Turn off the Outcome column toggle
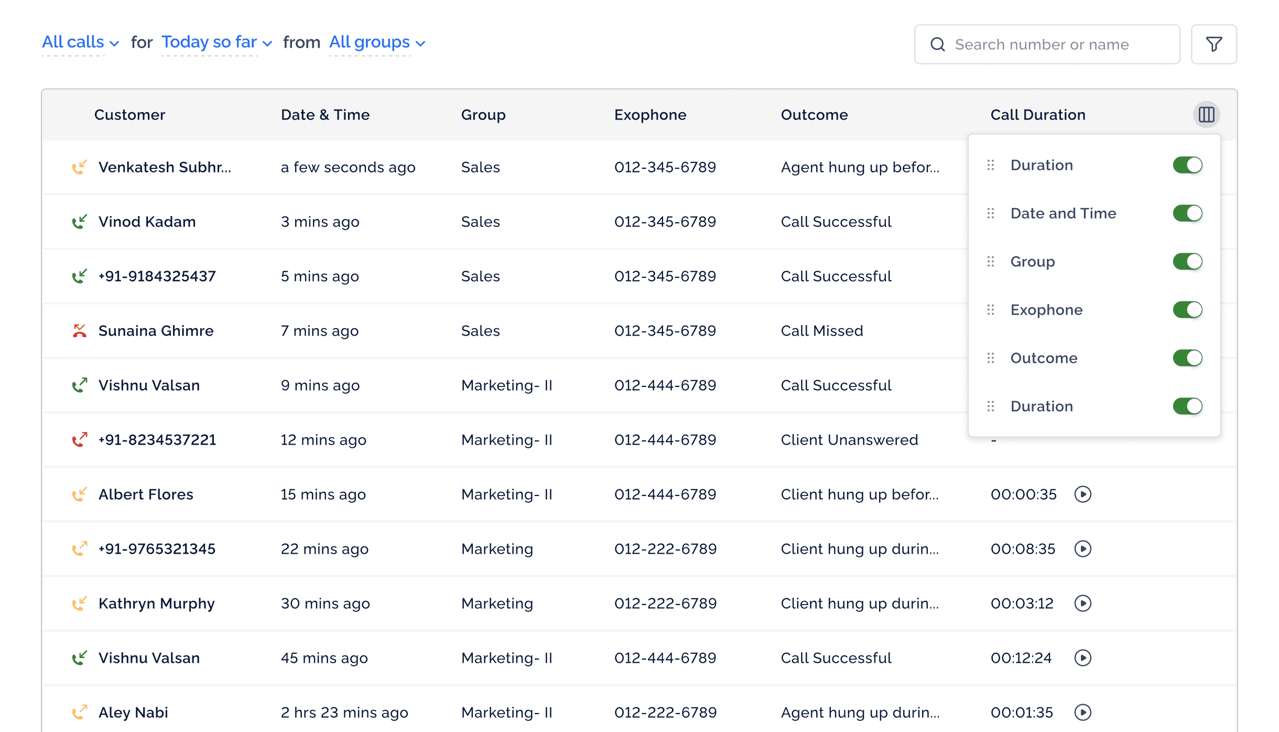 (x=1187, y=358)
